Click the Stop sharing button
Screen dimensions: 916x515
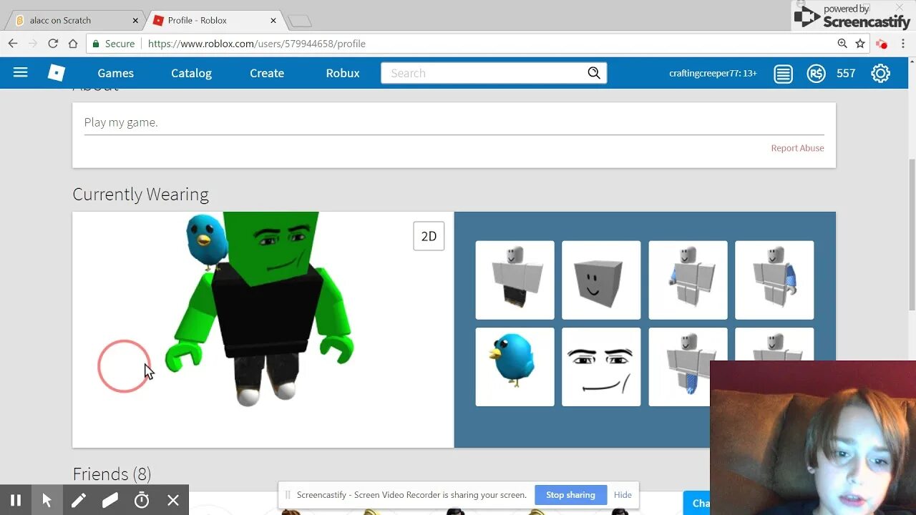[x=570, y=495]
